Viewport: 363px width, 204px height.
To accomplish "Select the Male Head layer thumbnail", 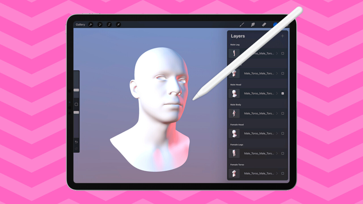I will (234, 93).
